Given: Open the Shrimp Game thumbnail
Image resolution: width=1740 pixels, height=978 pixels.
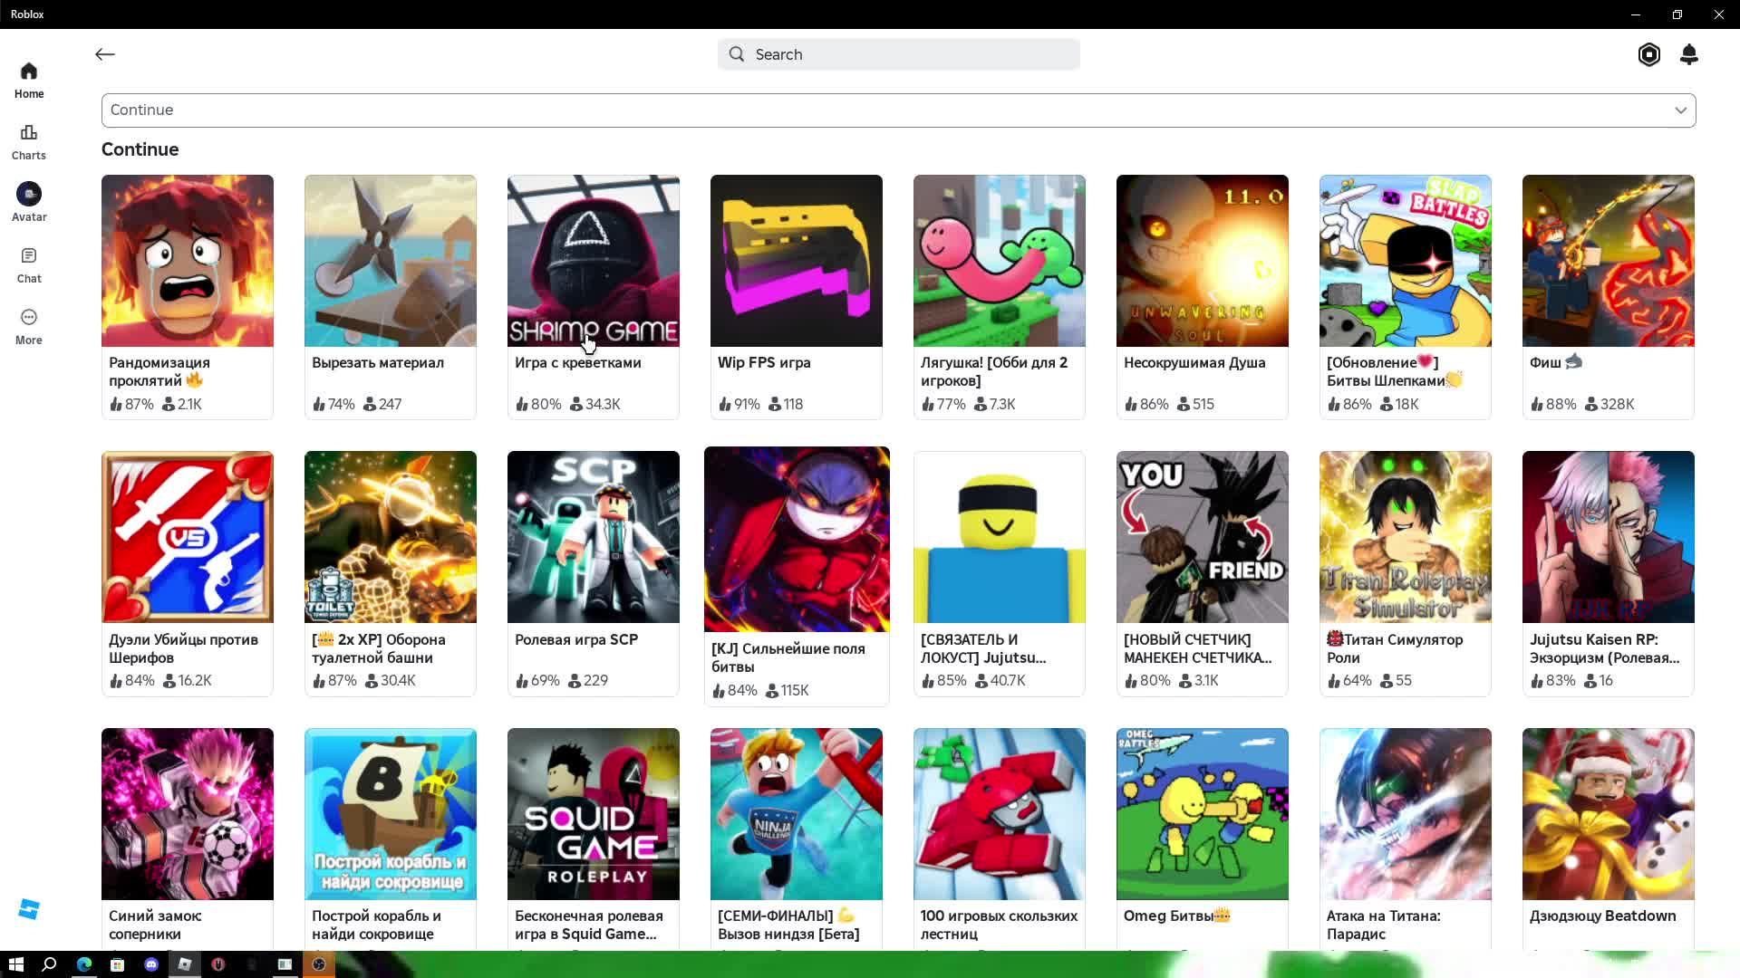Looking at the screenshot, I should (593, 261).
